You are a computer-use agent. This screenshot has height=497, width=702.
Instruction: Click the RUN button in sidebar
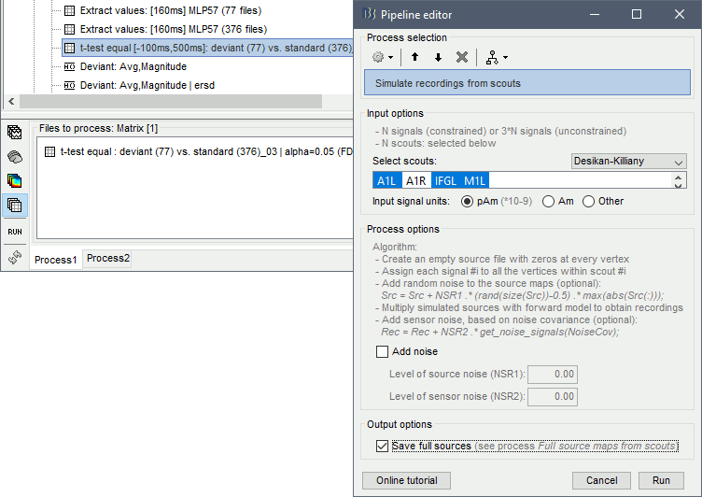[x=15, y=231]
